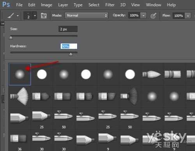Choose the white round fan brush preset
This screenshot has height=151, width=195.
(x=19, y=96)
